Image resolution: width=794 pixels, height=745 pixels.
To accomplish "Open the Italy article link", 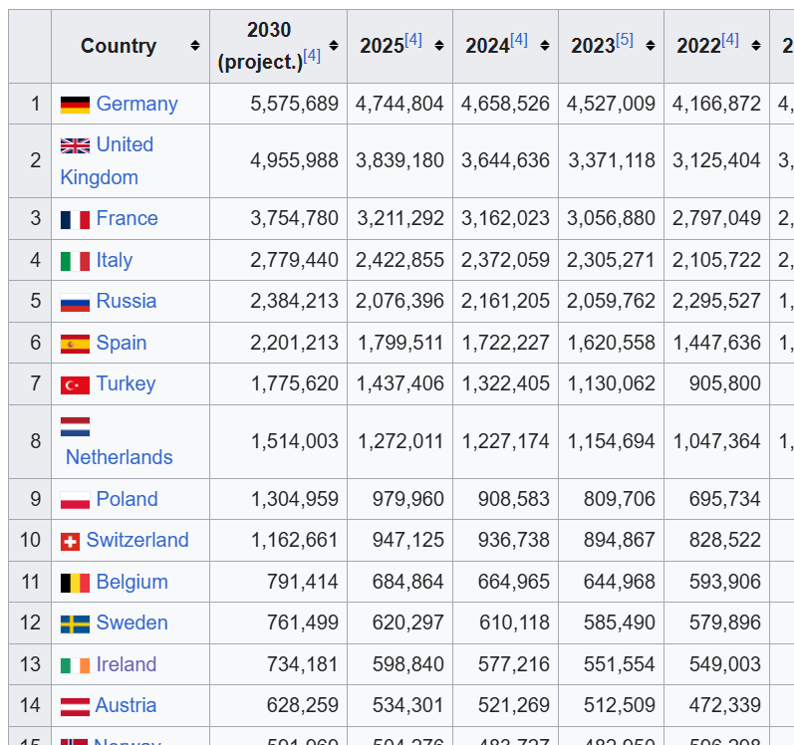I will (x=115, y=260).
